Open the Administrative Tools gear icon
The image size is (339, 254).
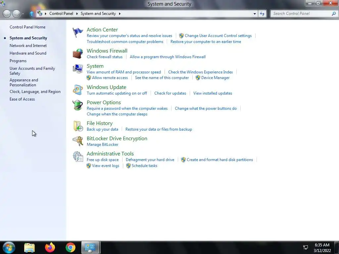(78, 156)
